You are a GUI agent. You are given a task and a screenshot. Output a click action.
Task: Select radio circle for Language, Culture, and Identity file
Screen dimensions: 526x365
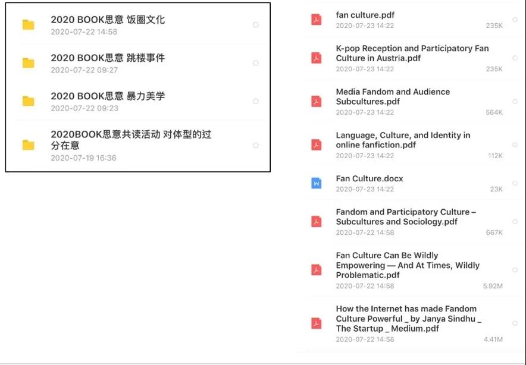click(x=515, y=145)
